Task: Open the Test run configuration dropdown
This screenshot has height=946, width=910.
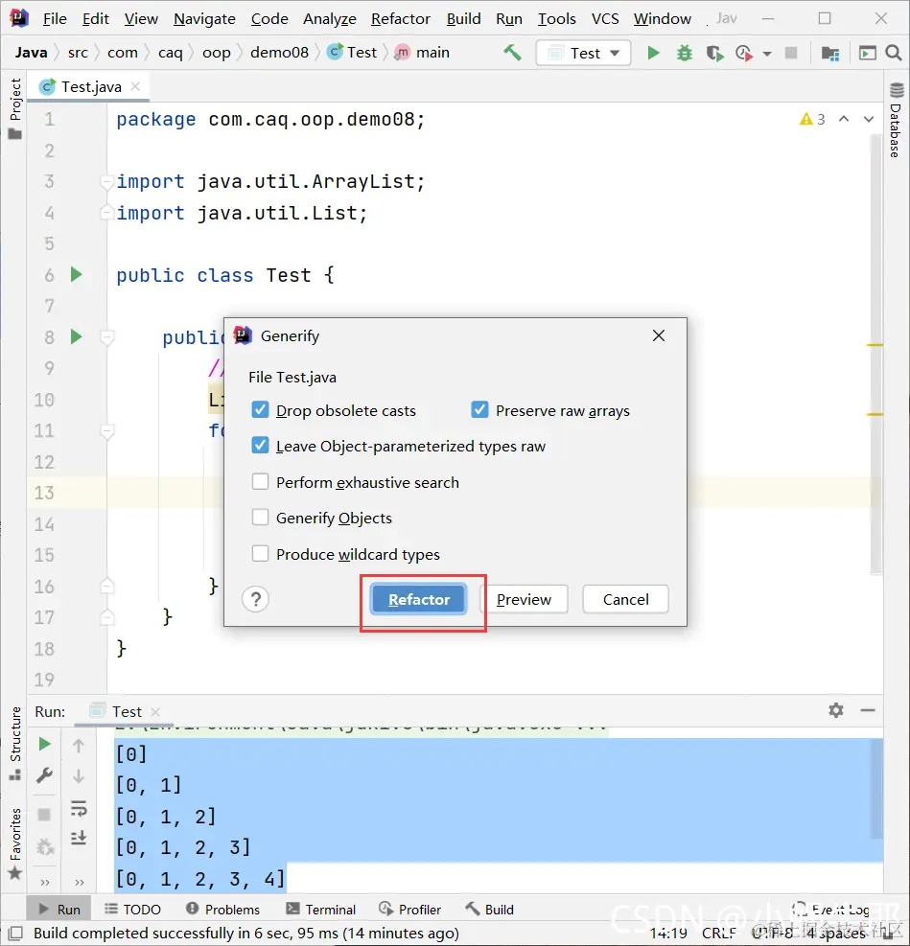Action: pos(583,53)
